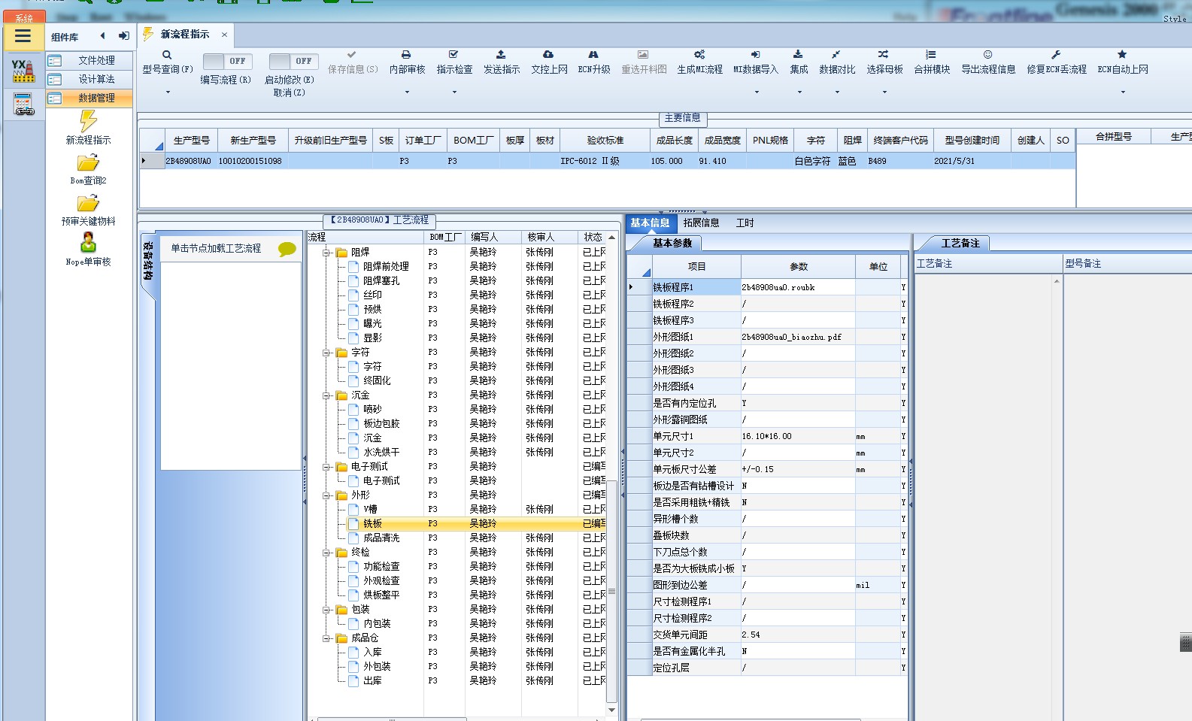Image resolution: width=1192 pixels, height=721 pixels.
Task: Click the 铣板程序1 parameter value cell
Action: pyautogui.click(x=798, y=287)
